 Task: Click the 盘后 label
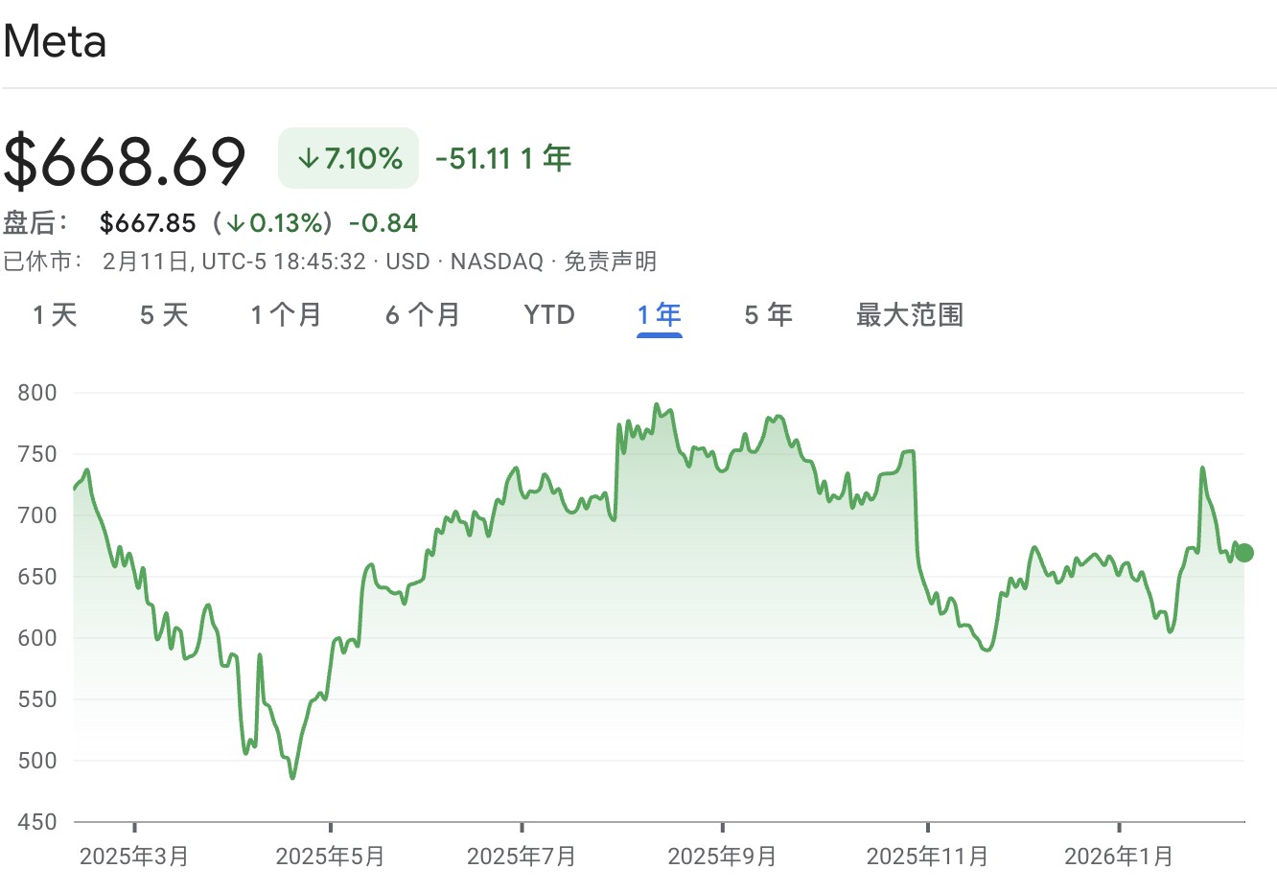pos(35,223)
